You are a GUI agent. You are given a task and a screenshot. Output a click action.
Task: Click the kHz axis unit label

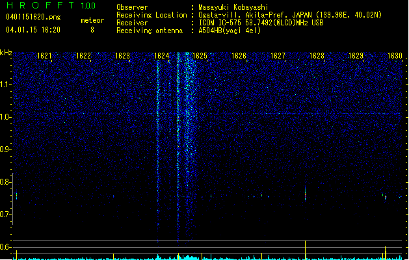(x=6, y=53)
